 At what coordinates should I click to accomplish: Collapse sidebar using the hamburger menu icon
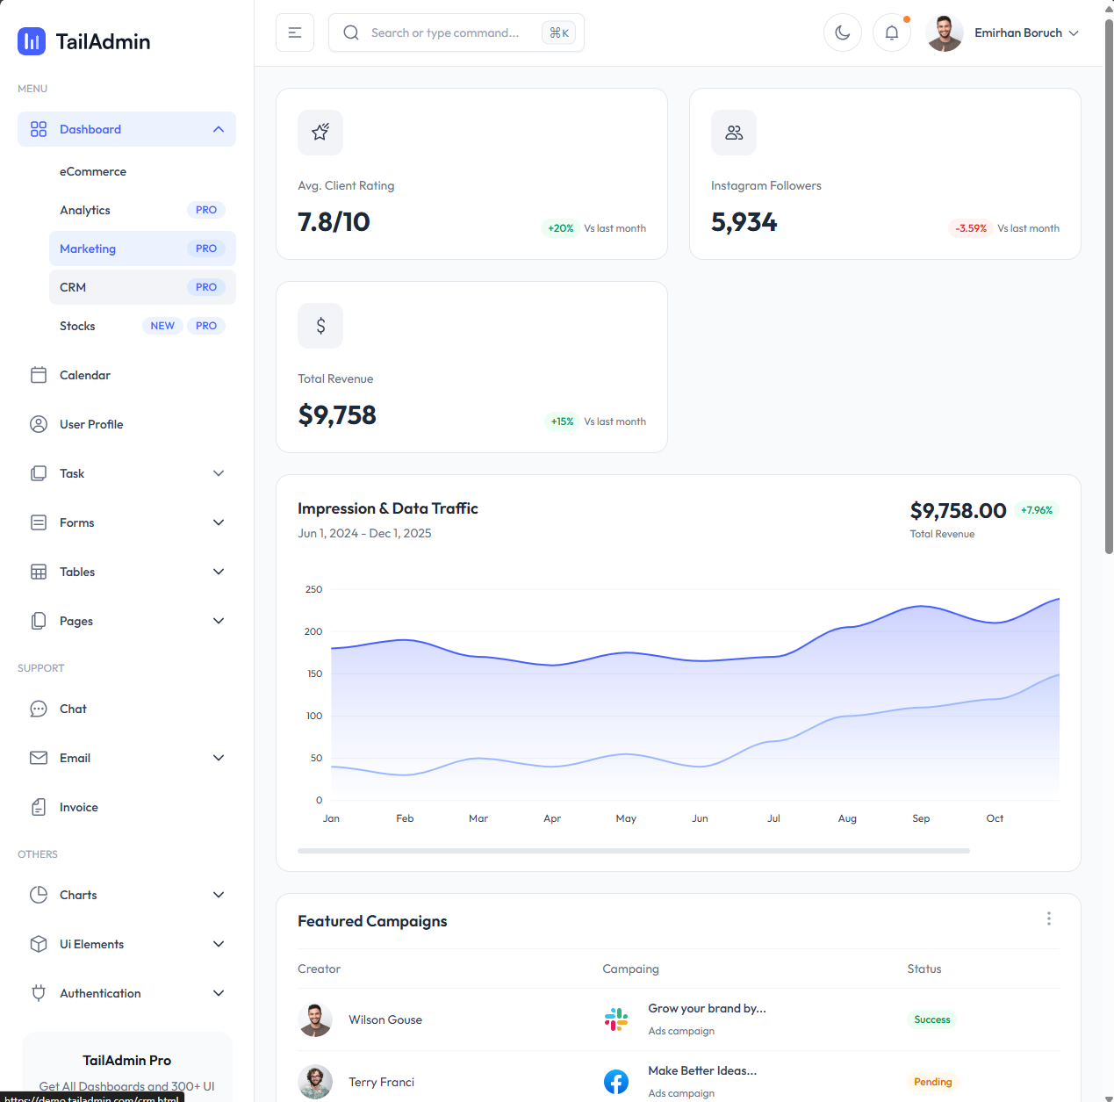coord(295,32)
